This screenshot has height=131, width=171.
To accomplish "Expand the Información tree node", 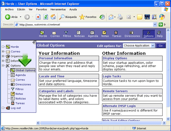I will pyautogui.click(x=3, y=61).
